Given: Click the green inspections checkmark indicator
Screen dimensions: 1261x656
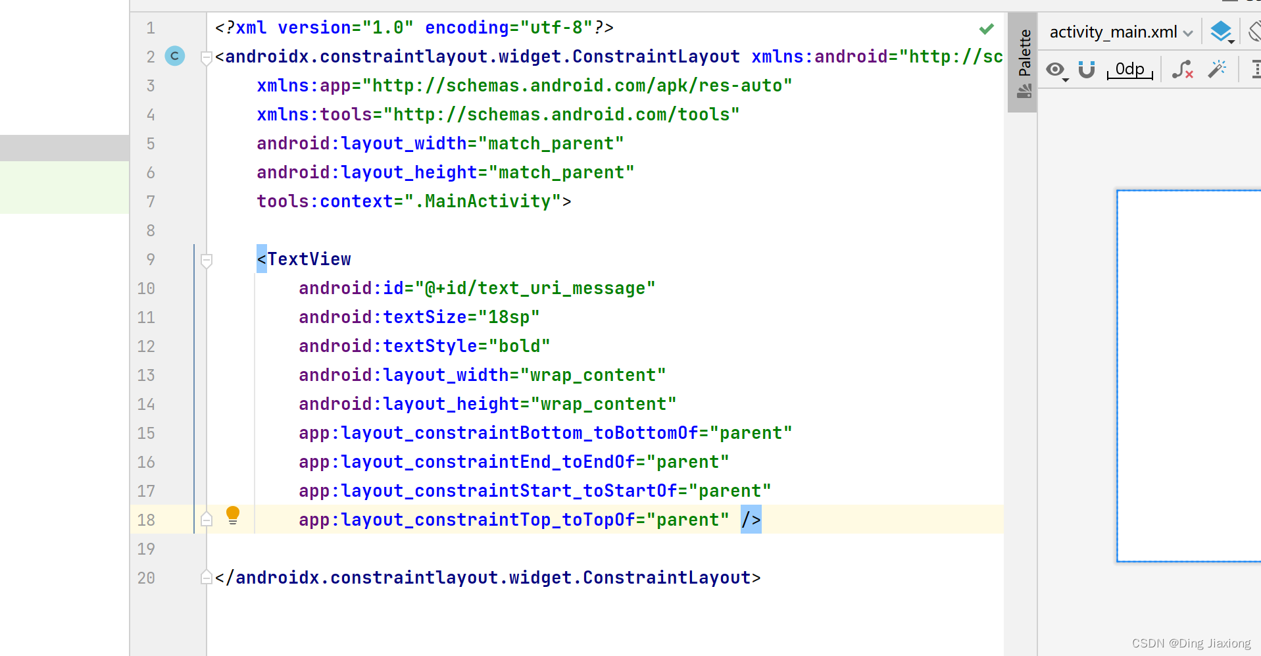Looking at the screenshot, I should pyautogui.click(x=986, y=28).
